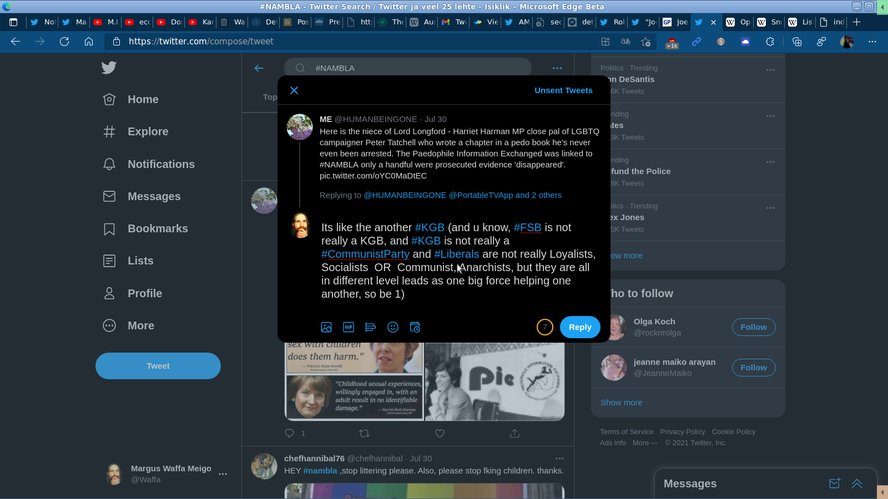Viewport: 888px width, 499px height.
Task: Open search options three-dot menu
Action: pyautogui.click(x=557, y=68)
